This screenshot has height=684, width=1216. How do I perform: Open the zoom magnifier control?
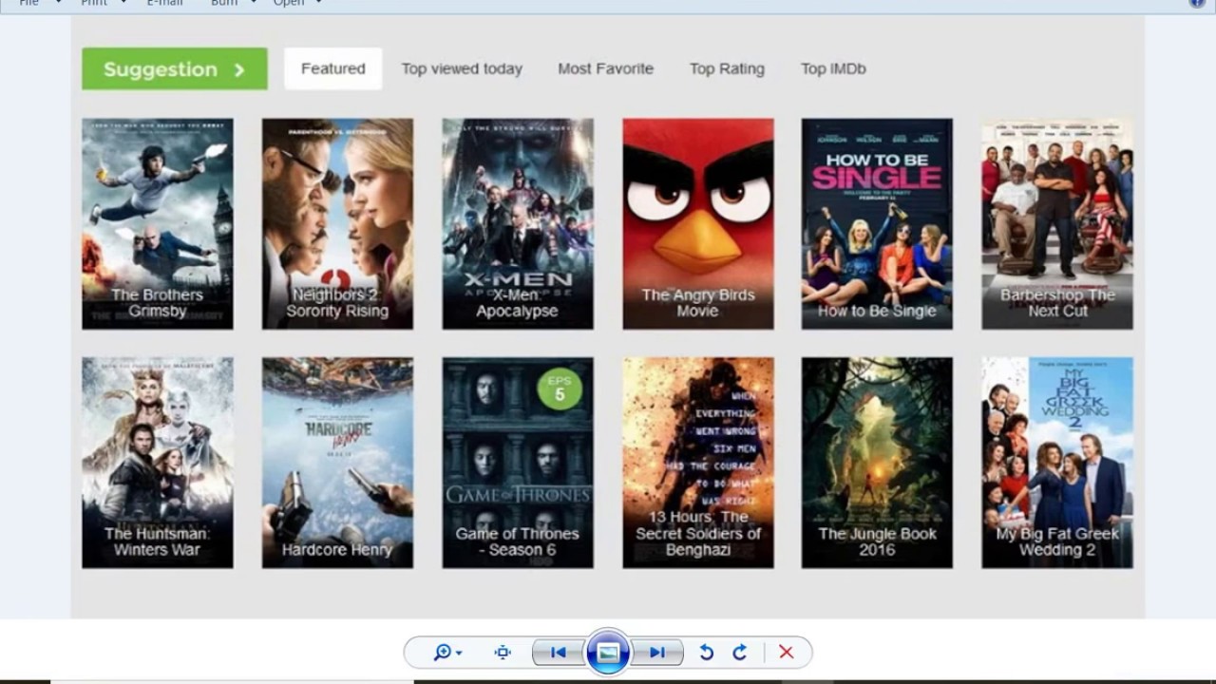pos(446,653)
